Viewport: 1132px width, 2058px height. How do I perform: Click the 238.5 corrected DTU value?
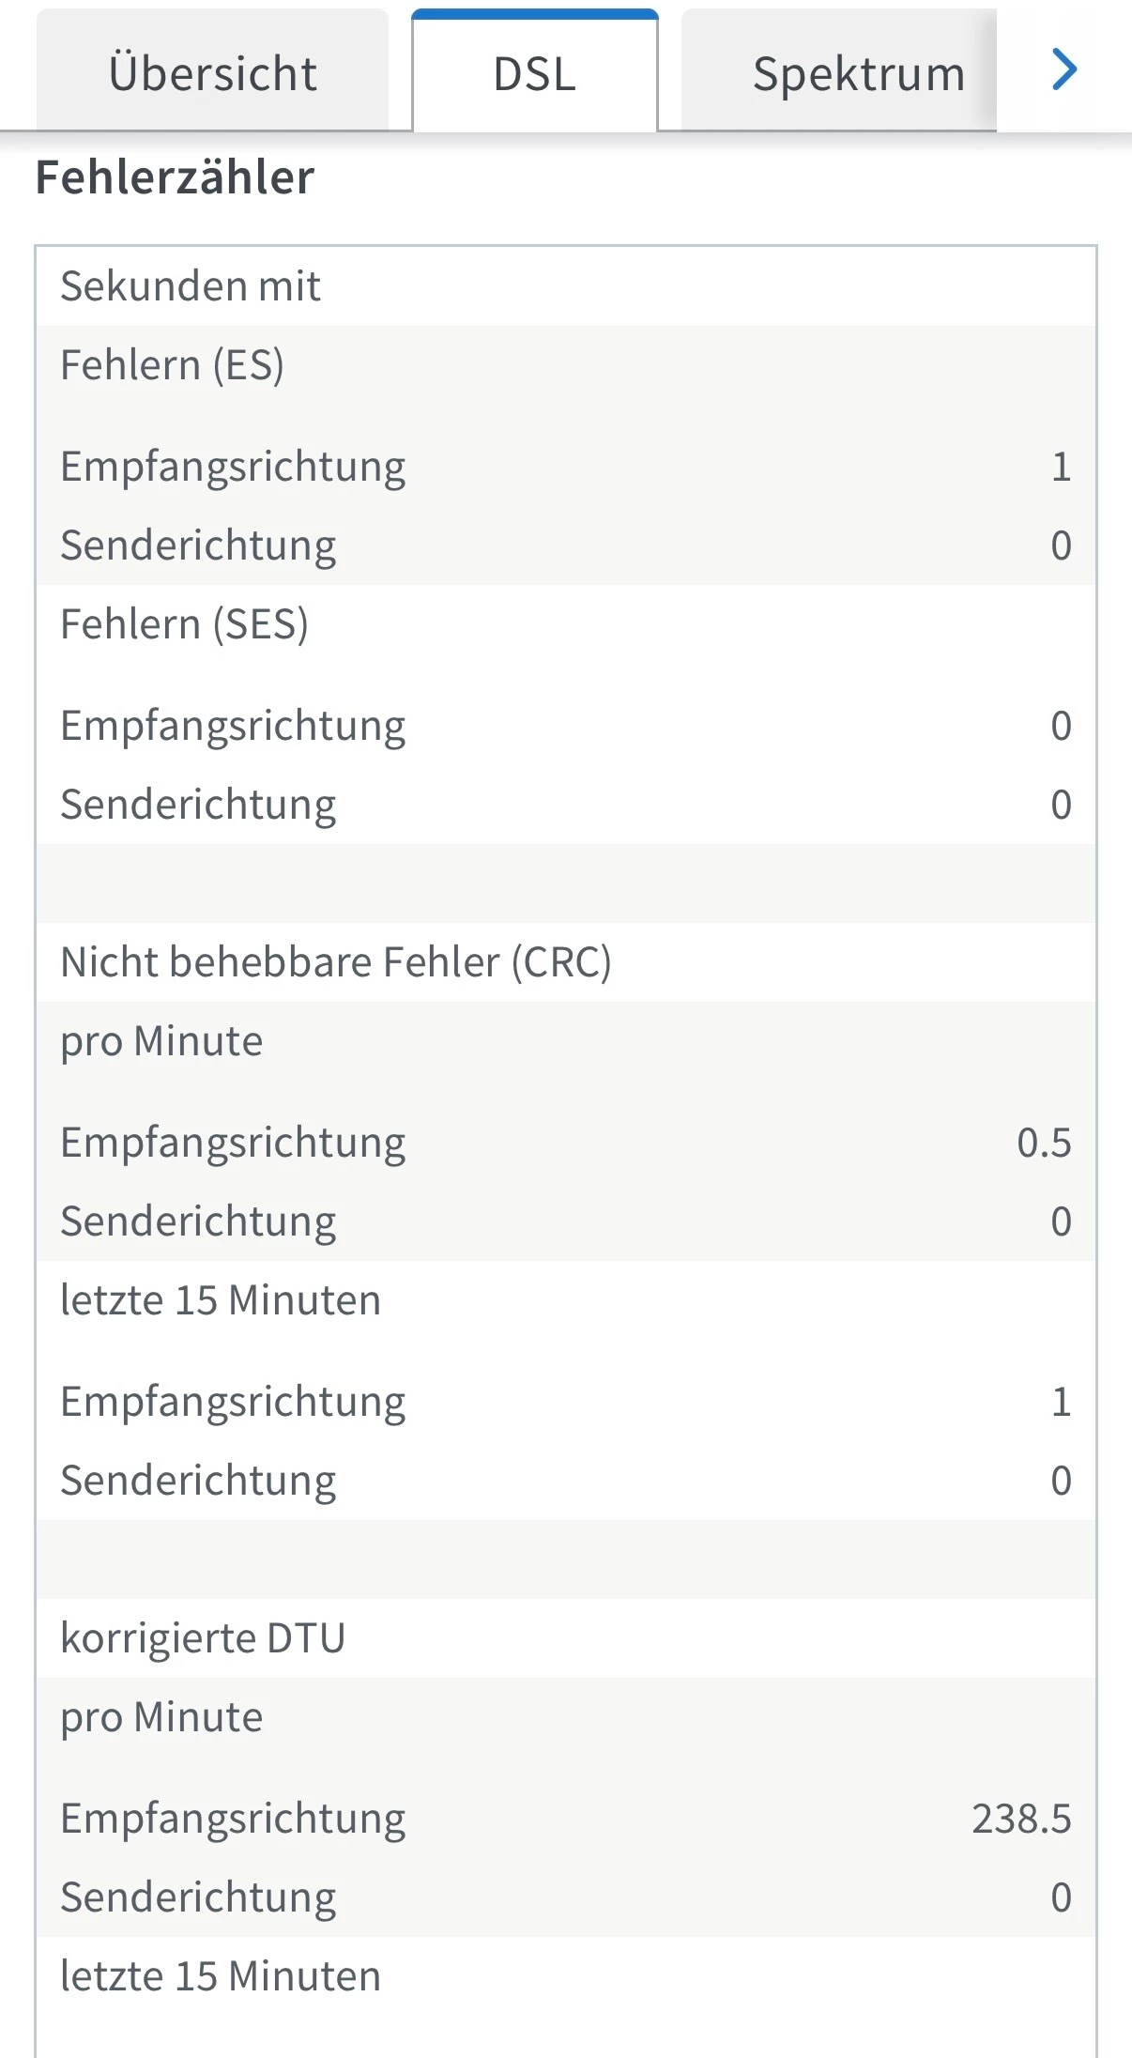1020,1819
